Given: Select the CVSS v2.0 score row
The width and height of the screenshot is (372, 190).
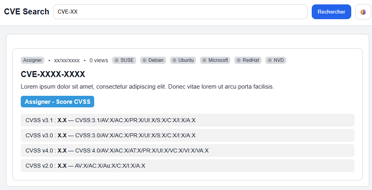Looking at the screenshot, I should [188, 166].
